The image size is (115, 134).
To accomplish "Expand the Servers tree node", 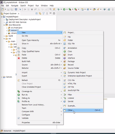I will 2,77.
